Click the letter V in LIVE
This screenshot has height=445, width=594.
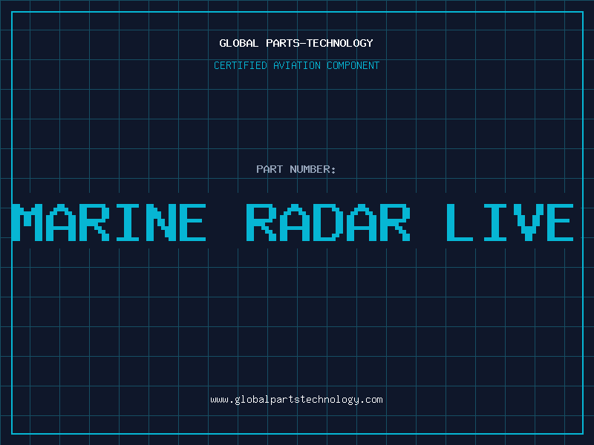[526, 222]
